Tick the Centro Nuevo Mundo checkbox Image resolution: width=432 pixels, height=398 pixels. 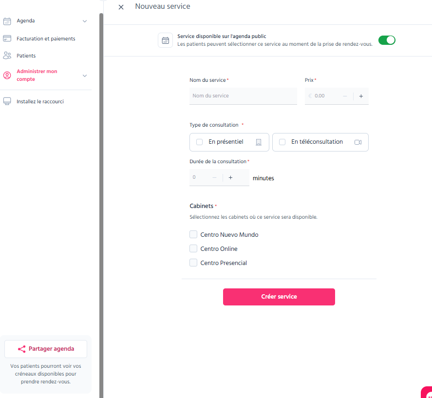(x=193, y=234)
